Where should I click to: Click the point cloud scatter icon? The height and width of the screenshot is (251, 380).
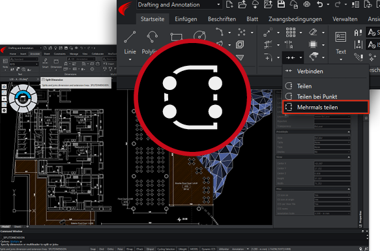tap(242, 32)
